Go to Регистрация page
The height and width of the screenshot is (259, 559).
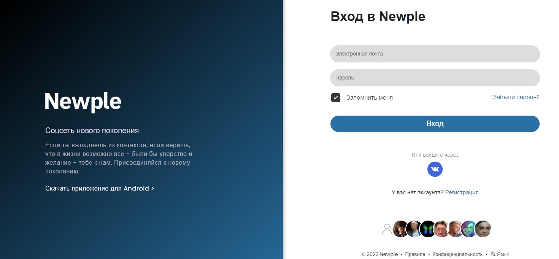[x=462, y=192]
